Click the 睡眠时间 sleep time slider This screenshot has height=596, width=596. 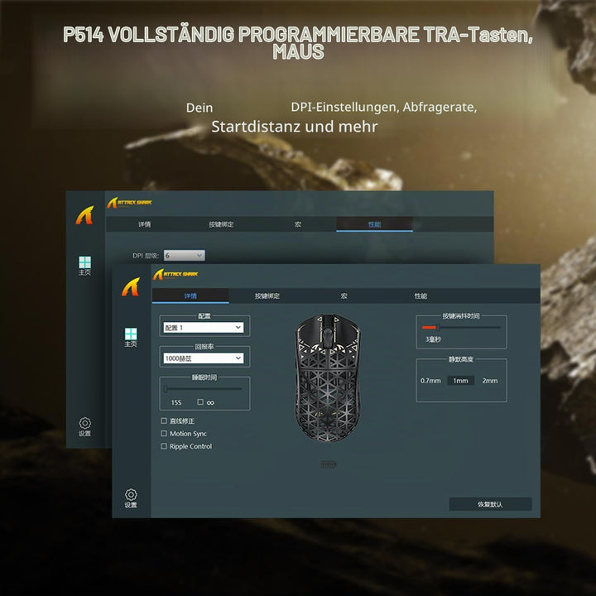pos(204,389)
